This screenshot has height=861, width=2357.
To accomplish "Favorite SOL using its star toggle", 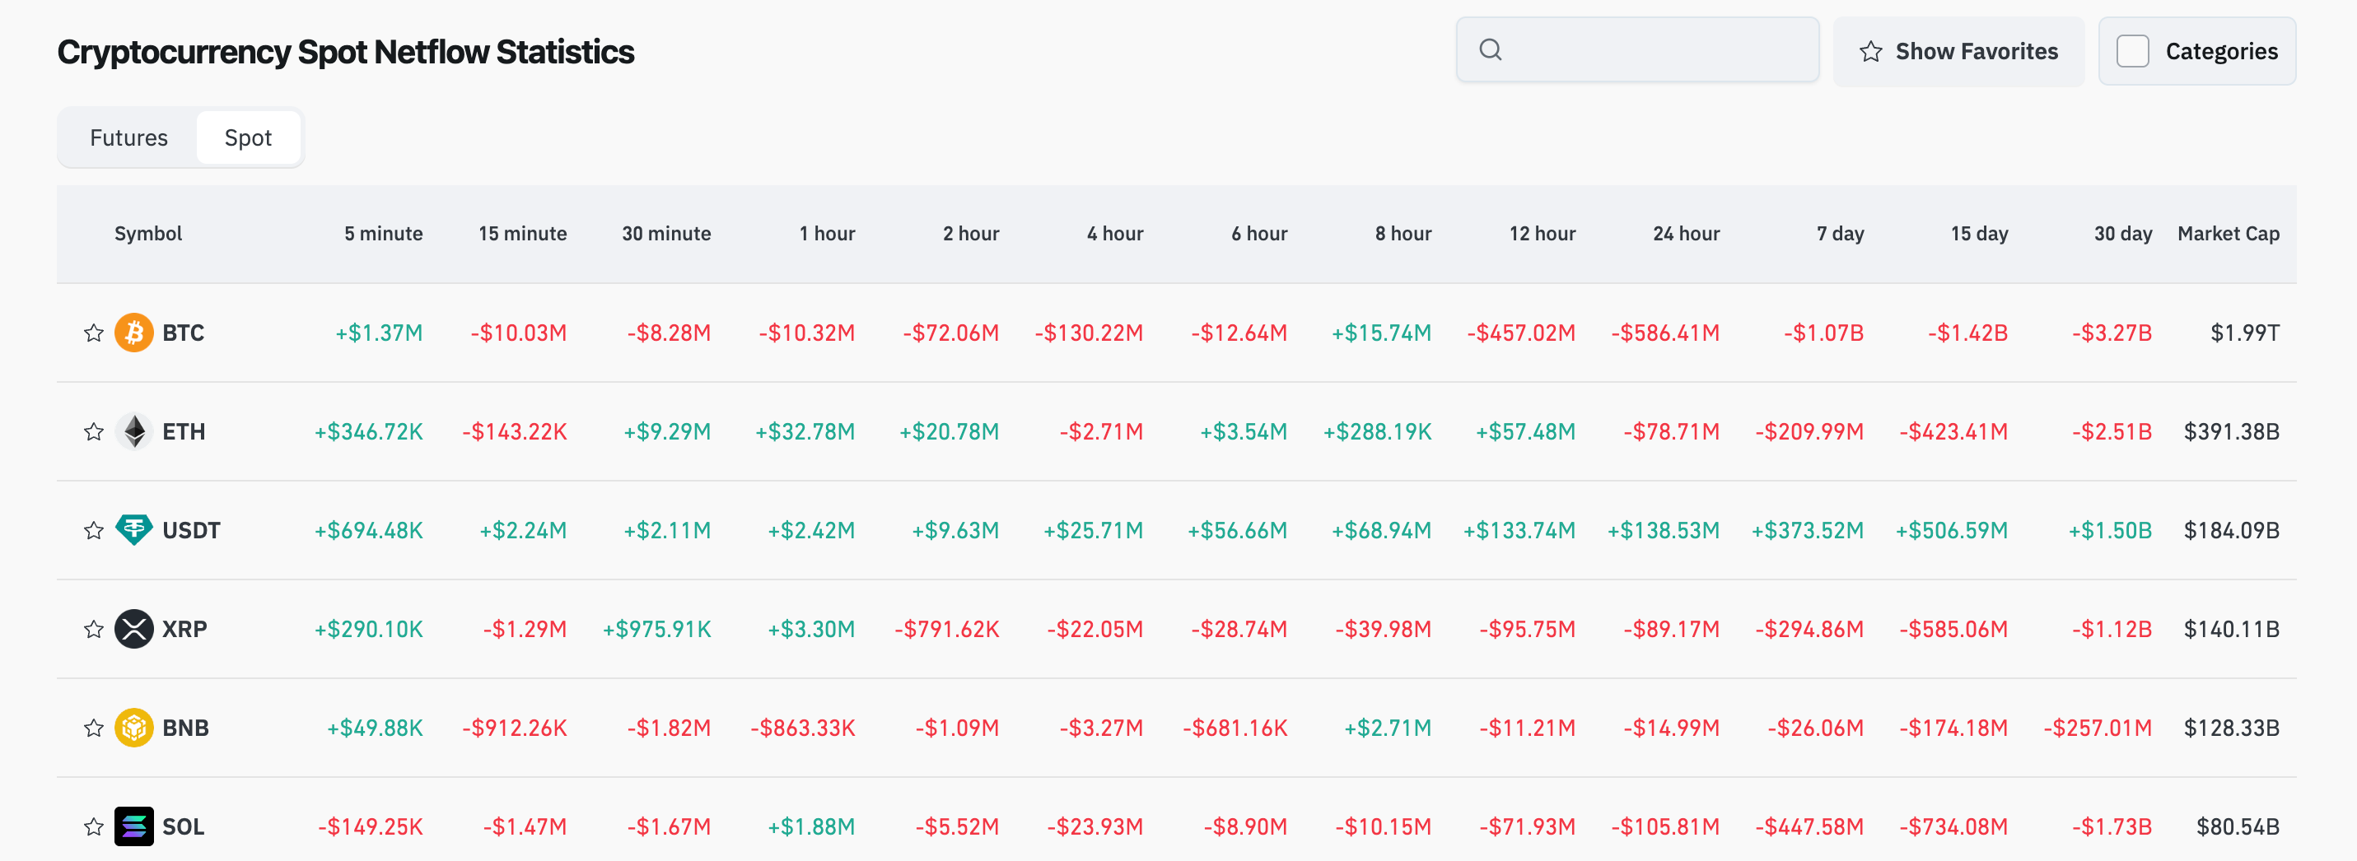I will coord(93,826).
